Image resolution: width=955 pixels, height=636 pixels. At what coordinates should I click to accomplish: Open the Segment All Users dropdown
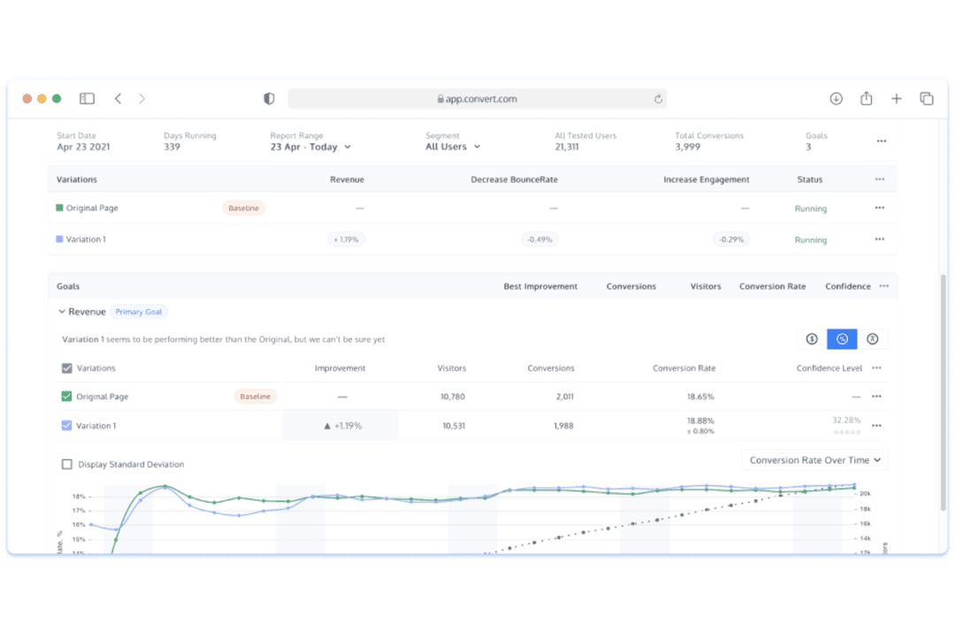coord(453,147)
